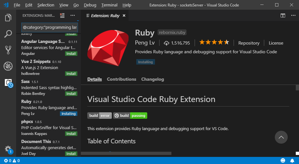Select Sass extension list item
This screenshot has width=299, height=164.
[49, 87]
